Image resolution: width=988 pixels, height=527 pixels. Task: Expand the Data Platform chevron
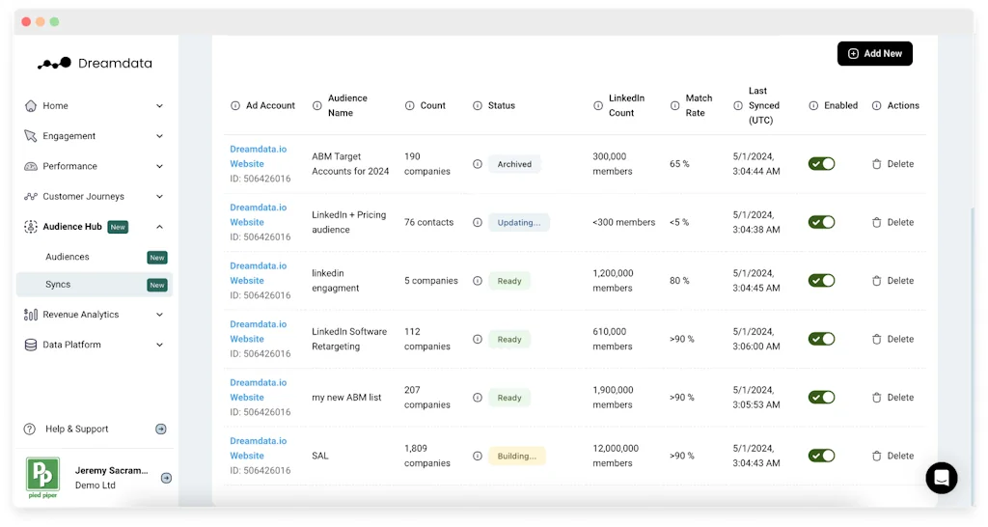click(x=159, y=345)
